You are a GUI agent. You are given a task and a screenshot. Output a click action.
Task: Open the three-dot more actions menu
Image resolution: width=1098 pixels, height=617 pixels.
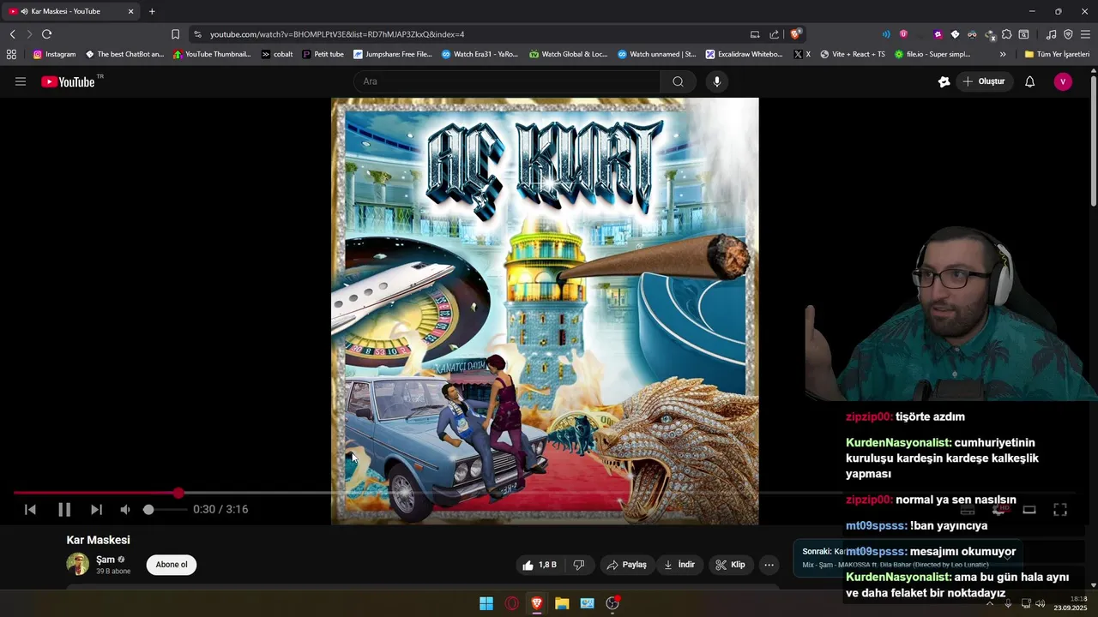click(769, 565)
